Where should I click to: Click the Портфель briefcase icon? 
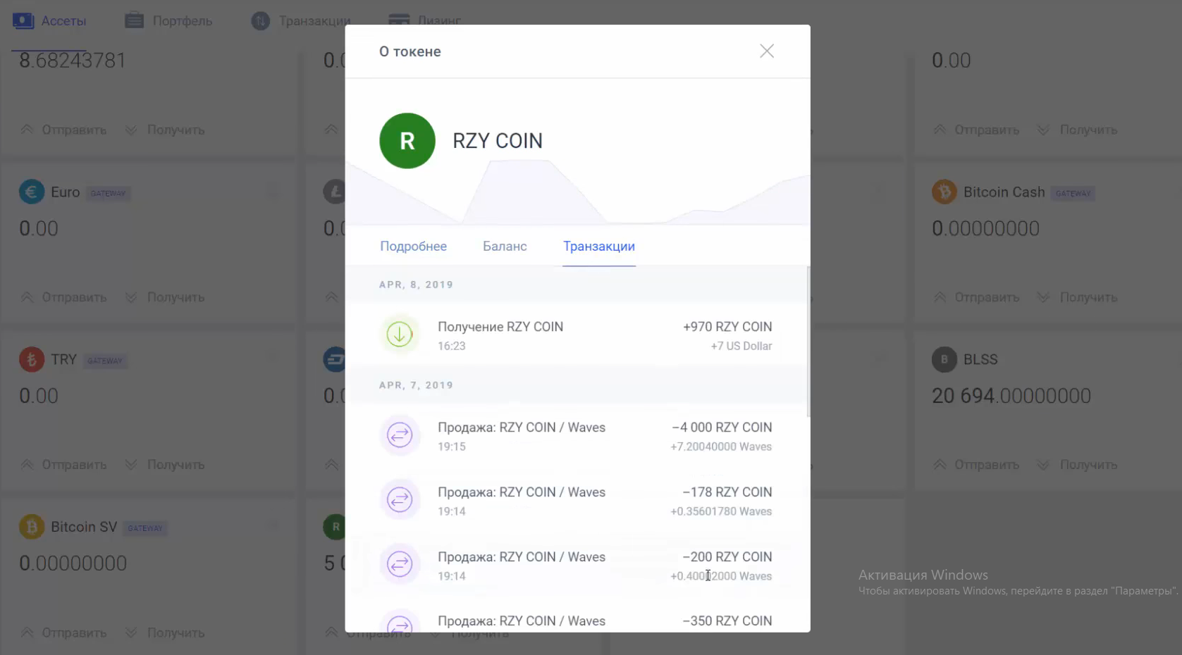134,21
